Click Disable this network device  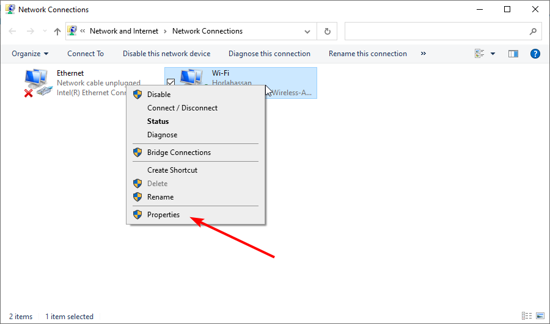click(167, 54)
